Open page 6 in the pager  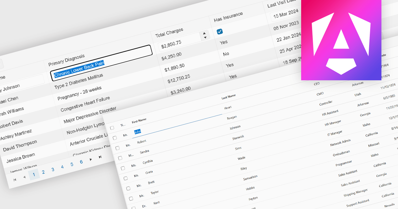coord(81,162)
